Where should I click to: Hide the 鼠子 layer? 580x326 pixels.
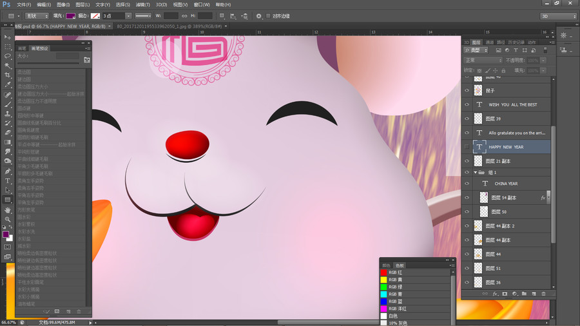pyautogui.click(x=467, y=91)
